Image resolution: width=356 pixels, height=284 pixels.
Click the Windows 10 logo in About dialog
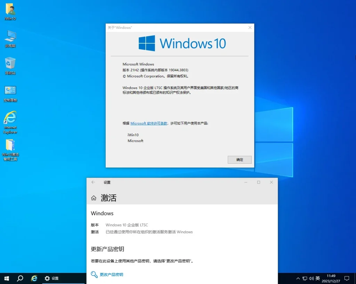[182, 43]
